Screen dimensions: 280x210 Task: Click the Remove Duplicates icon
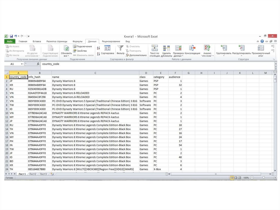[x=166, y=48]
